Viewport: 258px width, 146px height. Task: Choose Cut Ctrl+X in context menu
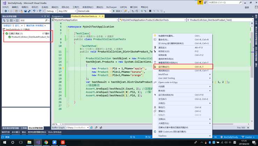(183, 107)
